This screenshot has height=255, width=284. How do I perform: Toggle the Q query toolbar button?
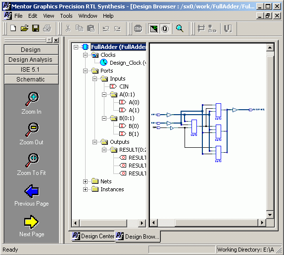point(165,29)
